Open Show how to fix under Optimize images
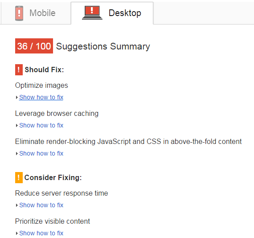The height and width of the screenshot is (238, 254). pyautogui.click(x=41, y=97)
